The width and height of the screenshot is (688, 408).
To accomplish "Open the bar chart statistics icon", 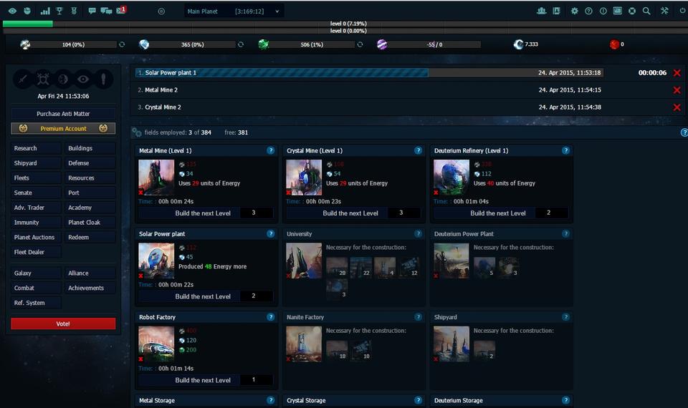I will [x=45, y=11].
